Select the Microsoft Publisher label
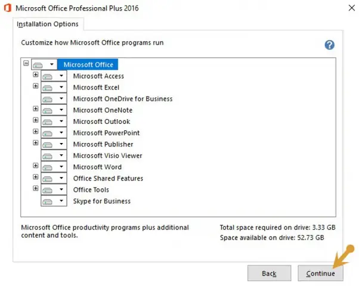Viewport: 359px width, 286px height. (103, 144)
